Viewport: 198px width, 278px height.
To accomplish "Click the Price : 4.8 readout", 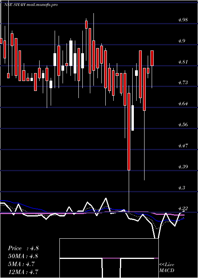I will [x=23, y=248].
